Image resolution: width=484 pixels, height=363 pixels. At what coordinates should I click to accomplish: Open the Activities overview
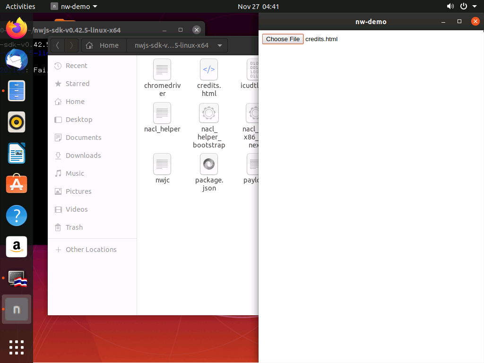pos(20,6)
